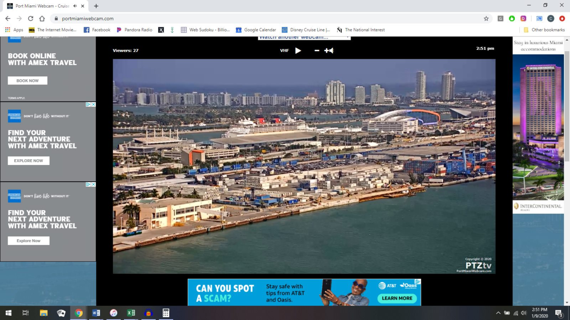This screenshot has width=570, height=320.
Task: Open Excel from the taskbar
Action: point(131,313)
